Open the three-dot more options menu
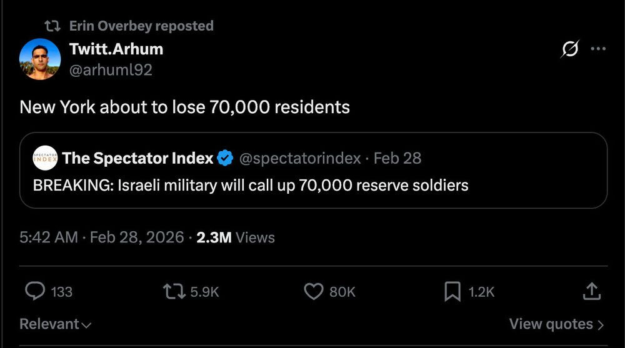This screenshot has width=625, height=348. (598, 49)
